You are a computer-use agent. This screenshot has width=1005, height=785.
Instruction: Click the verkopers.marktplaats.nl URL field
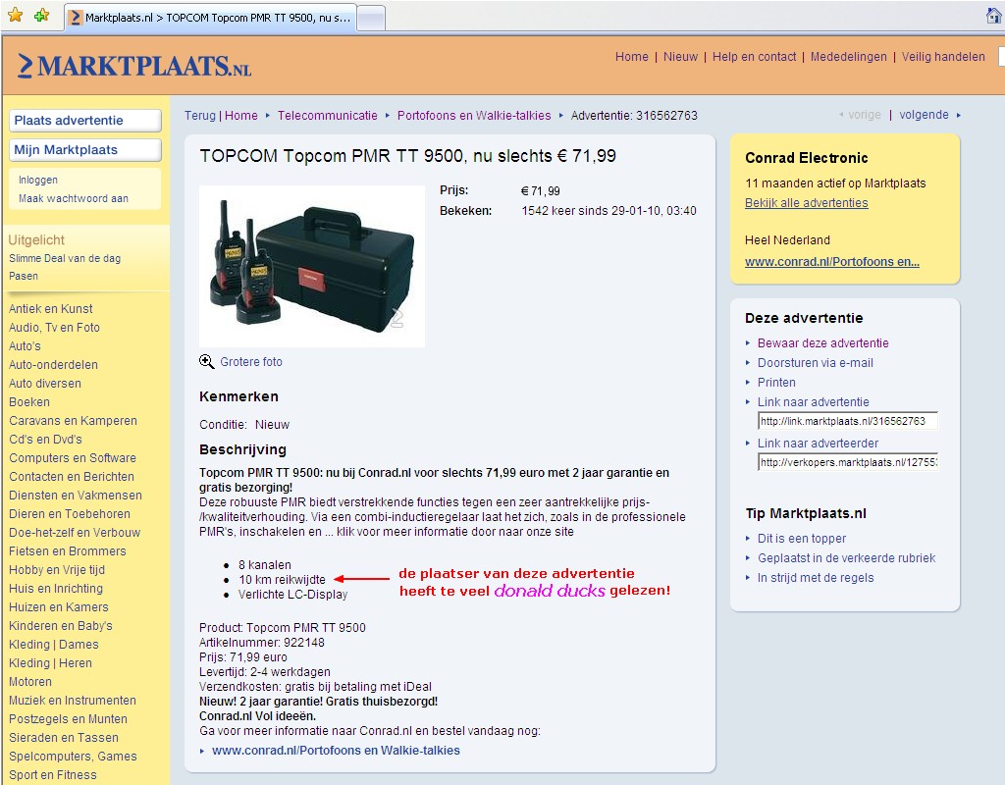point(848,462)
